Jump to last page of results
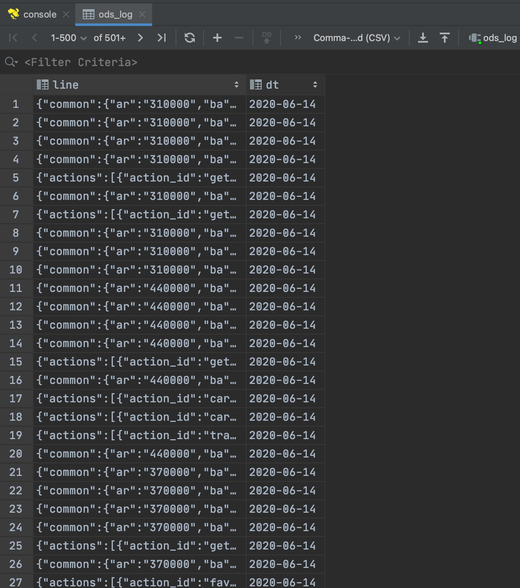This screenshot has width=520, height=588. click(162, 38)
